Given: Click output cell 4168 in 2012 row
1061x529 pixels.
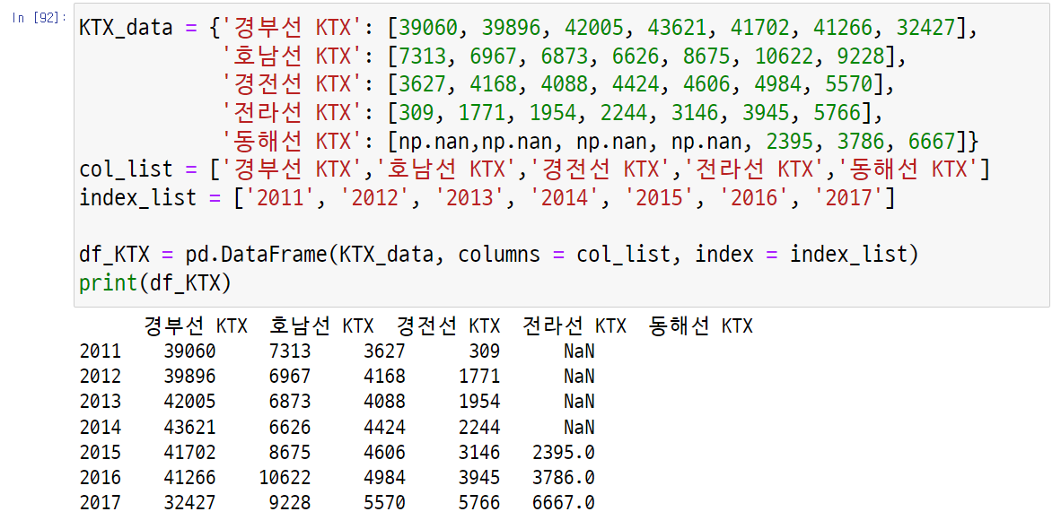Looking at the screenshot, I should pos(384,377).
